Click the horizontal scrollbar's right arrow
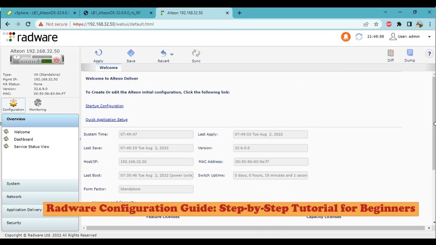 tap(429, 228)
